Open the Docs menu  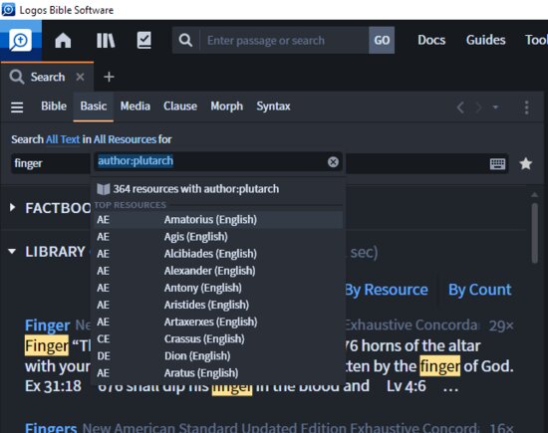pos(431,40)
